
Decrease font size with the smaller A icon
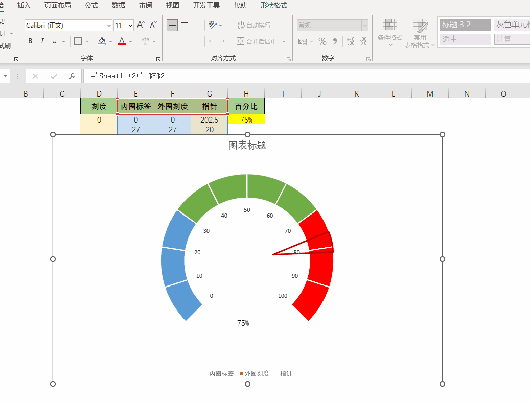pos(153,25)
